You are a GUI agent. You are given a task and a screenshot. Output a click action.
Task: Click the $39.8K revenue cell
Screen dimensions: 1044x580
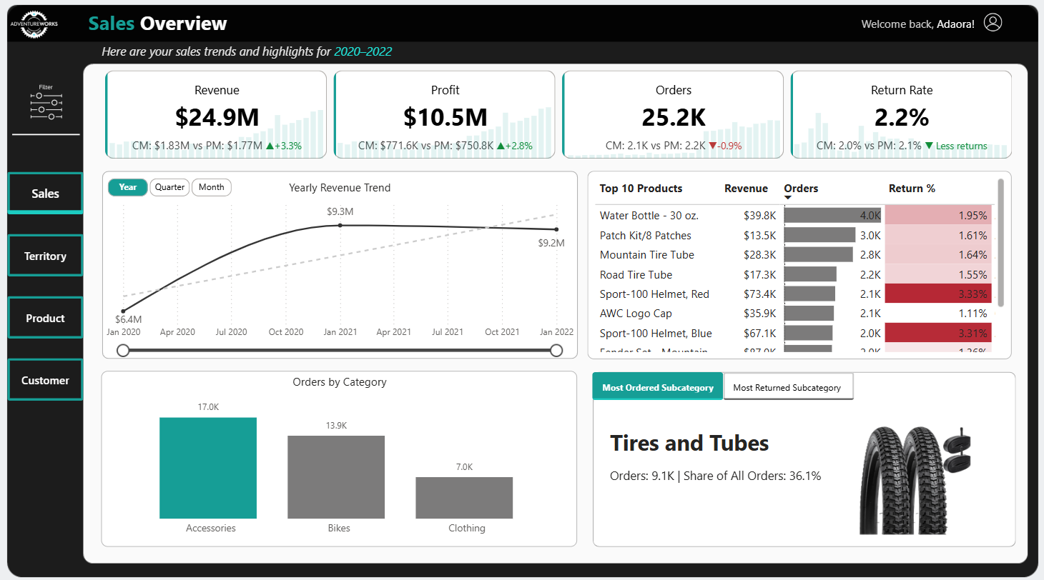coord(759,216)
